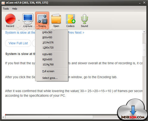Click the Codecs film icon

[70, 19]
